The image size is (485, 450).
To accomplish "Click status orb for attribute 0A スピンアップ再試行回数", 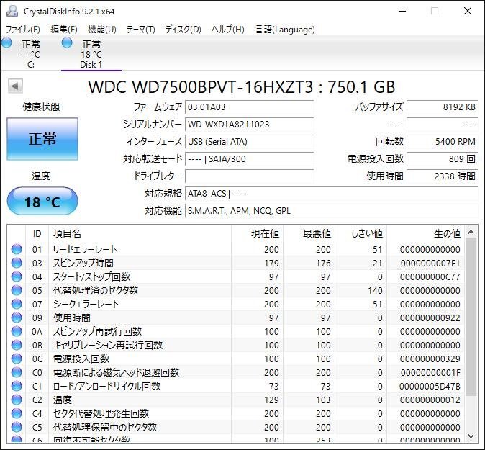I will tap(17, 331).
